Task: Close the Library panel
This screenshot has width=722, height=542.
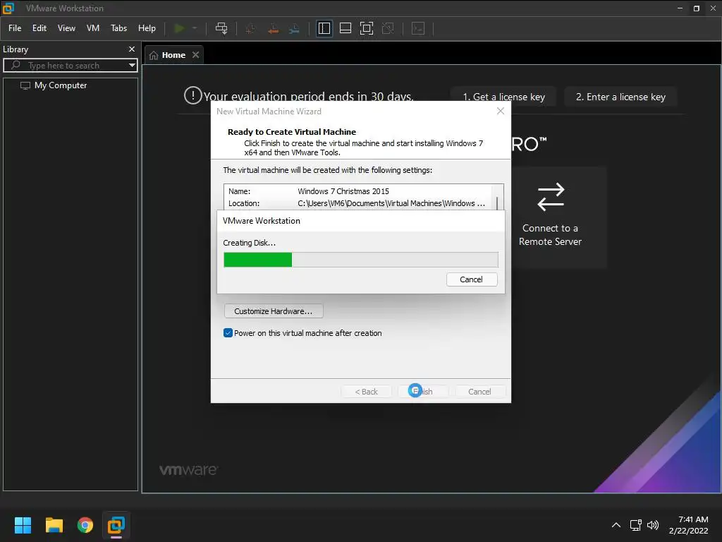Action: coord(132,49)
